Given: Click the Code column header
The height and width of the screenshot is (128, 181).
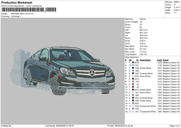Looking at the screenshot, I should 159,60.
